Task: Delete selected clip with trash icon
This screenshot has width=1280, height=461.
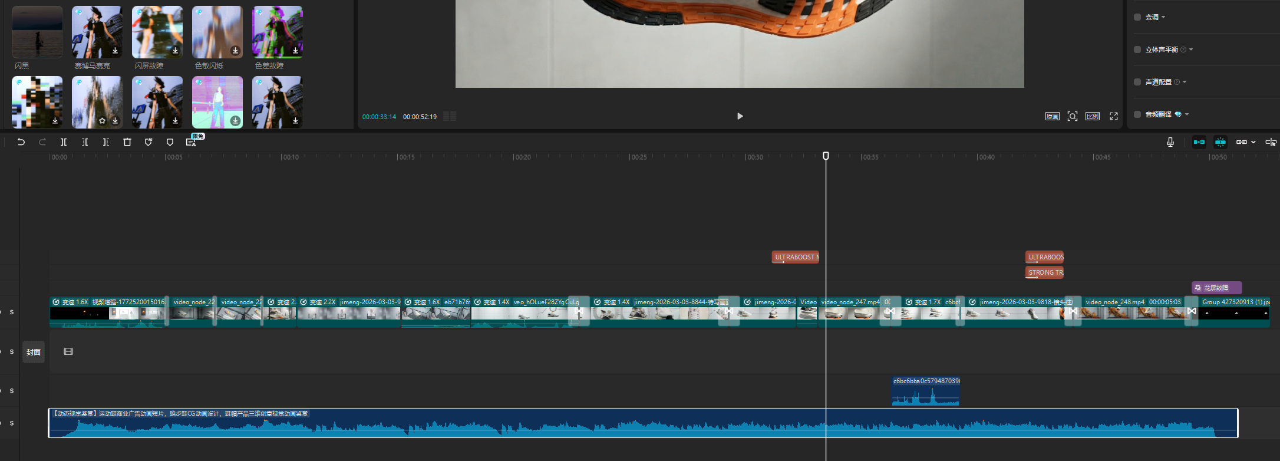Action: (x=127, y=142)
